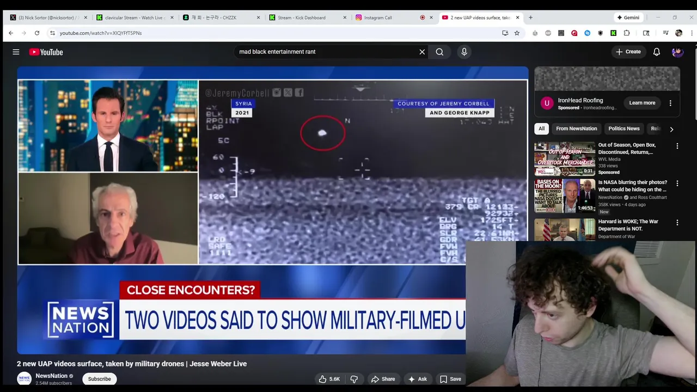
Task: Open the Harvard is WOKE thumbnail
Action: (x=565, y=229)
